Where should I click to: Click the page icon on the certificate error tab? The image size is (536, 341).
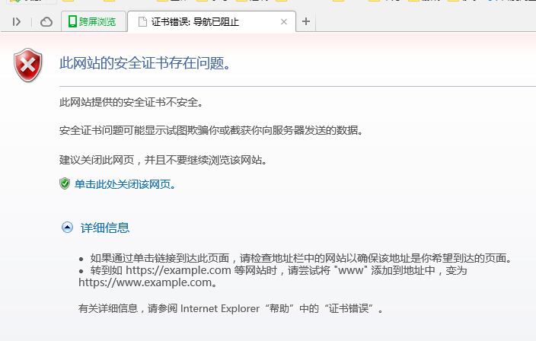tap(142, 22)
